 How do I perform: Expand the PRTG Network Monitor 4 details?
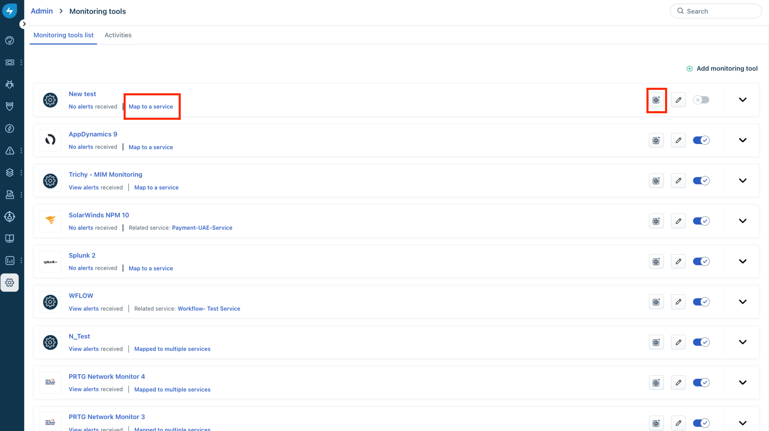(x=742, y=382)
